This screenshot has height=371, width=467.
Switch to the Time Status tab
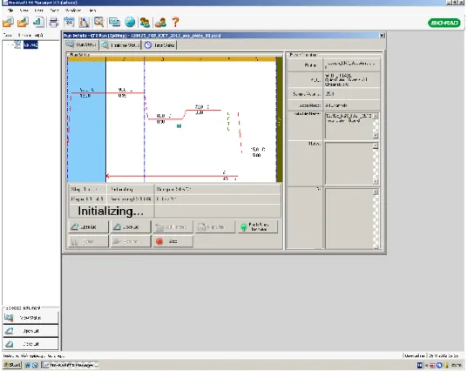159,45
